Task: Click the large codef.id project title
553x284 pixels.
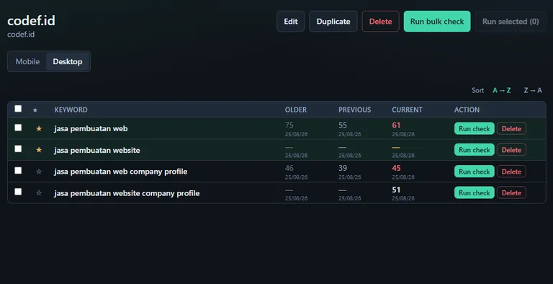Action: 31,20
